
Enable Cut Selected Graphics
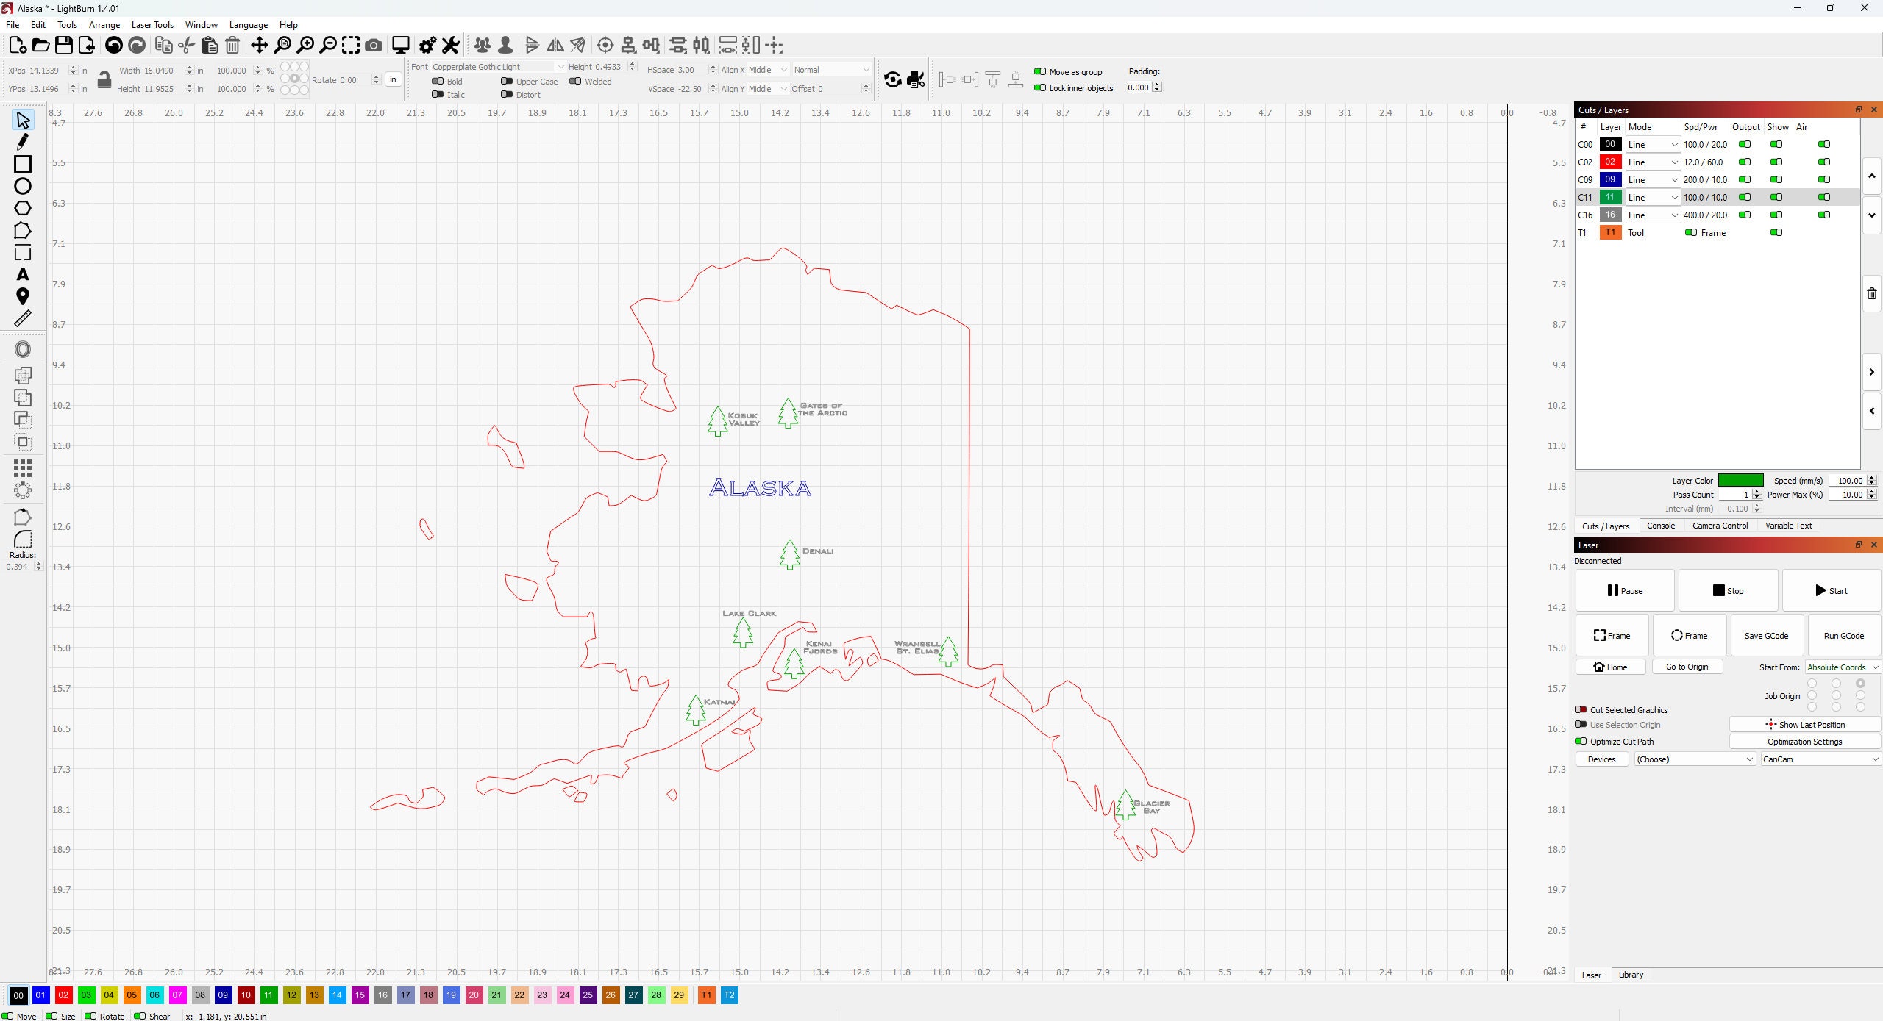point(1581,709)
